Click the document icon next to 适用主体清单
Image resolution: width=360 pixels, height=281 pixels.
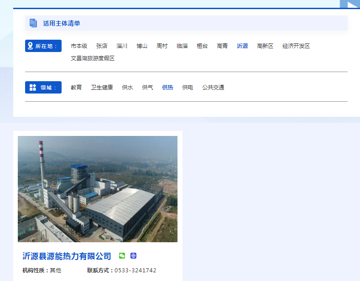[x=33, y=23]
